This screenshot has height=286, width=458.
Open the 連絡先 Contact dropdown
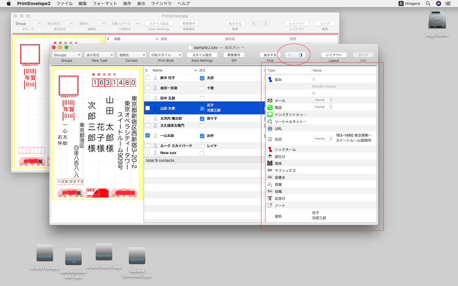tap(132, 55)
